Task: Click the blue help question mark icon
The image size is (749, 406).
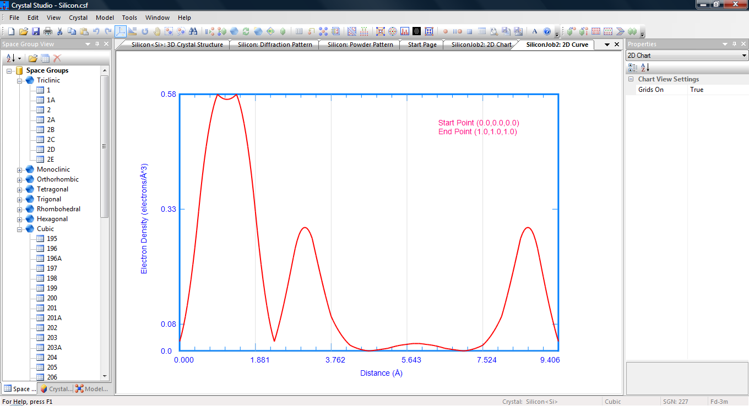Action: (547, 31)
